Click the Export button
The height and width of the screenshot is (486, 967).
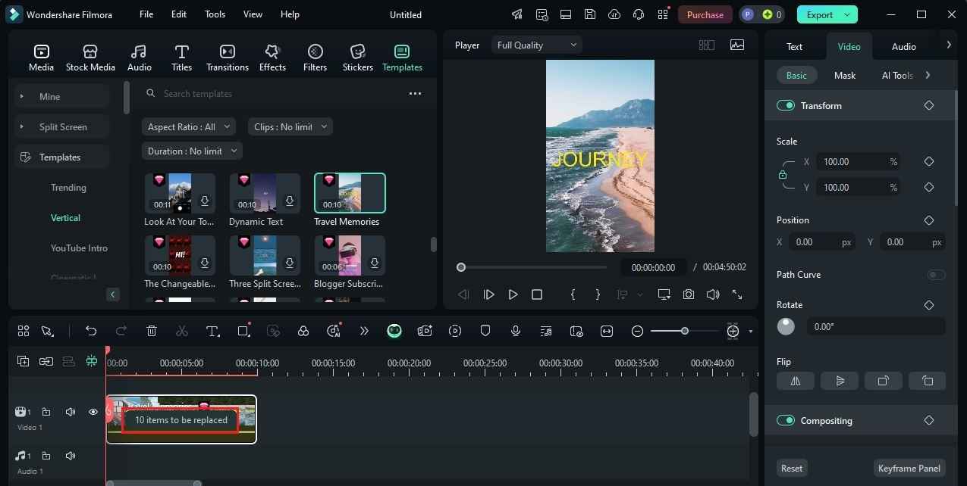[820, 14]
